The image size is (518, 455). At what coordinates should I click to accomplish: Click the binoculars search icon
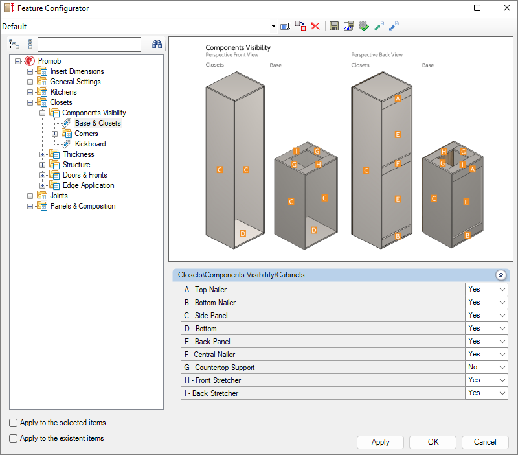(157, 44)
